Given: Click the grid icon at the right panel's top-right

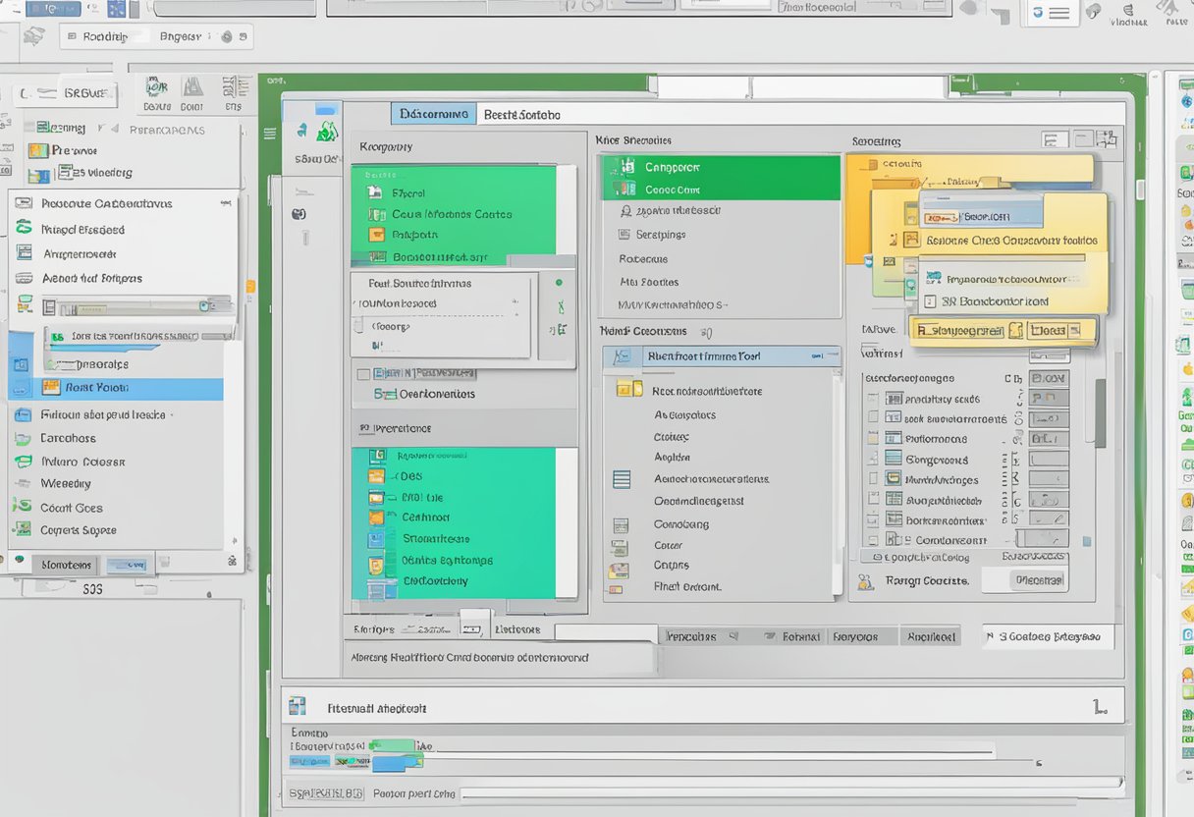Looking at the screenshot, I should [1108, 140].
